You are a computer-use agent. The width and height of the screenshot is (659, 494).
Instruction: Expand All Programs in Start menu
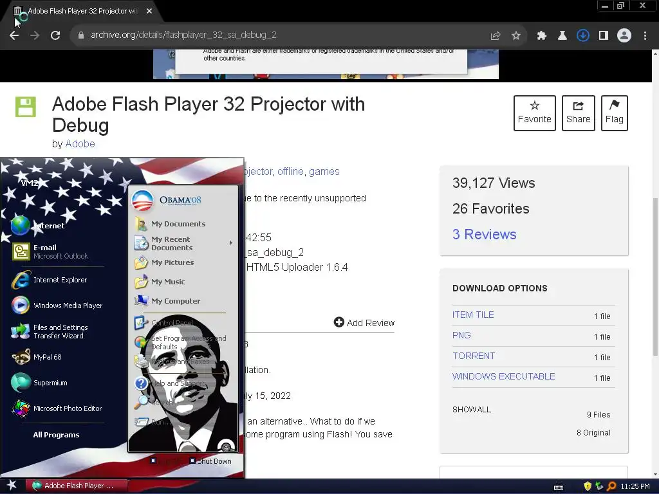point(57,435)
